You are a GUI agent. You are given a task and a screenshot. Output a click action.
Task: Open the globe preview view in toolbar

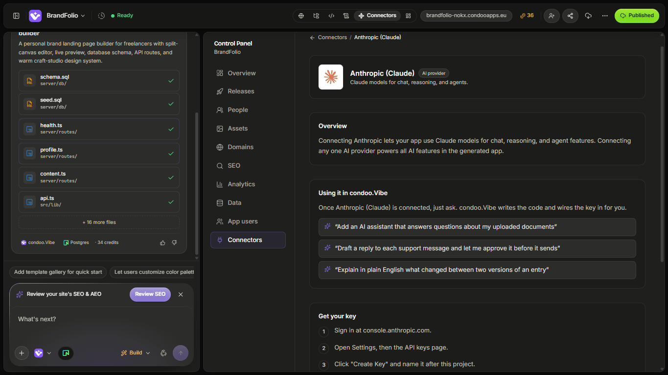301,16
